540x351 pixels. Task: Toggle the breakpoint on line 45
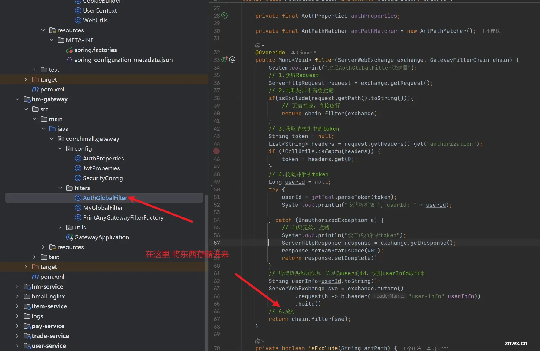click(216, 151)
